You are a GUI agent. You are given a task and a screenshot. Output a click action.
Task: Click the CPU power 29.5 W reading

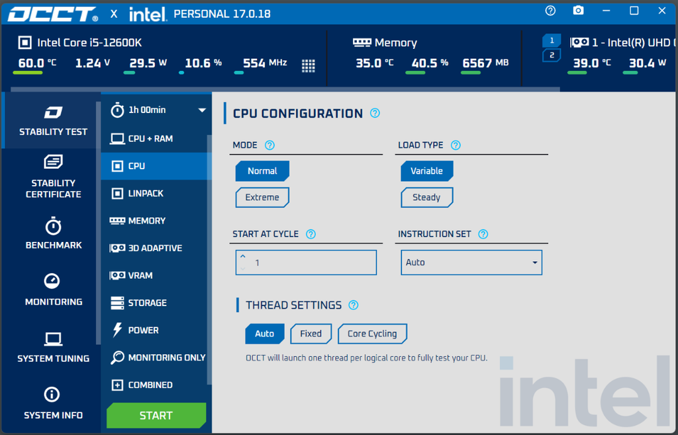(148, 63)
